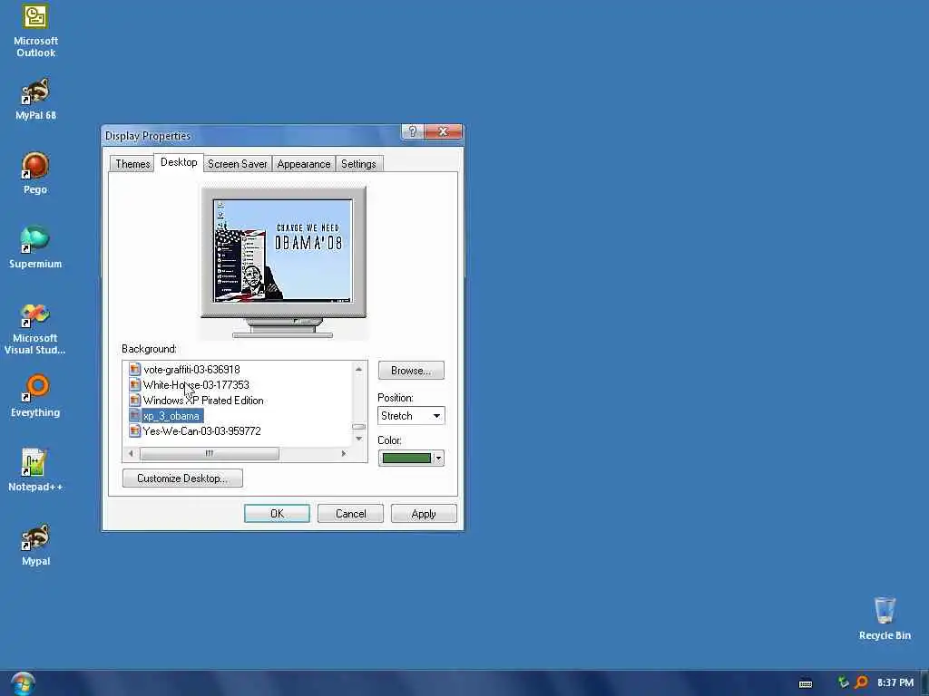Launch Supermium browser shortcut

coord(35,247)
